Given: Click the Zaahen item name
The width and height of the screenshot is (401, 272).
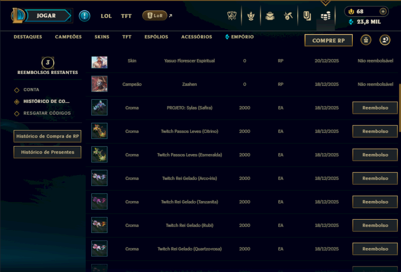Looking at the screenshot, I should [189, 84].
